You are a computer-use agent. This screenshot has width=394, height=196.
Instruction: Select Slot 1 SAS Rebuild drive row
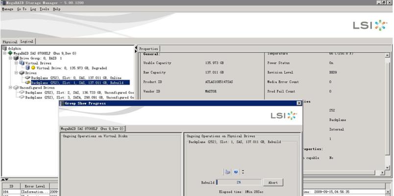pos(80,83)
